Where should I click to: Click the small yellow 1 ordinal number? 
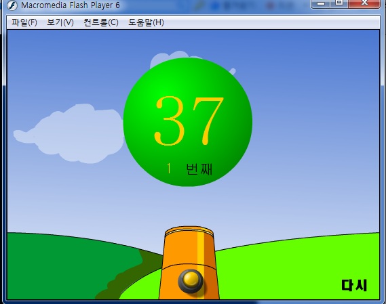(169, 169)
